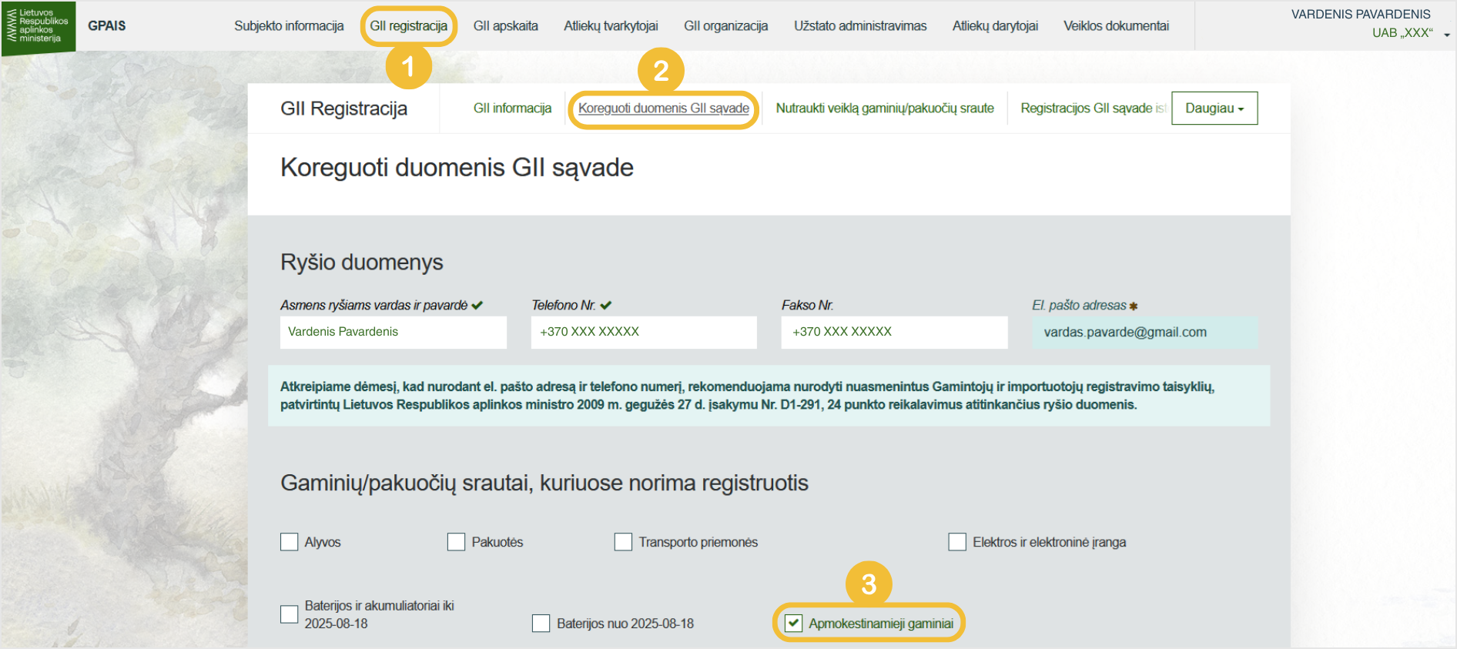Click the Aplinkos ministerija logo
Viewport: 1457px width, 649px height.
pyautogui.click(x=39, y=28)
